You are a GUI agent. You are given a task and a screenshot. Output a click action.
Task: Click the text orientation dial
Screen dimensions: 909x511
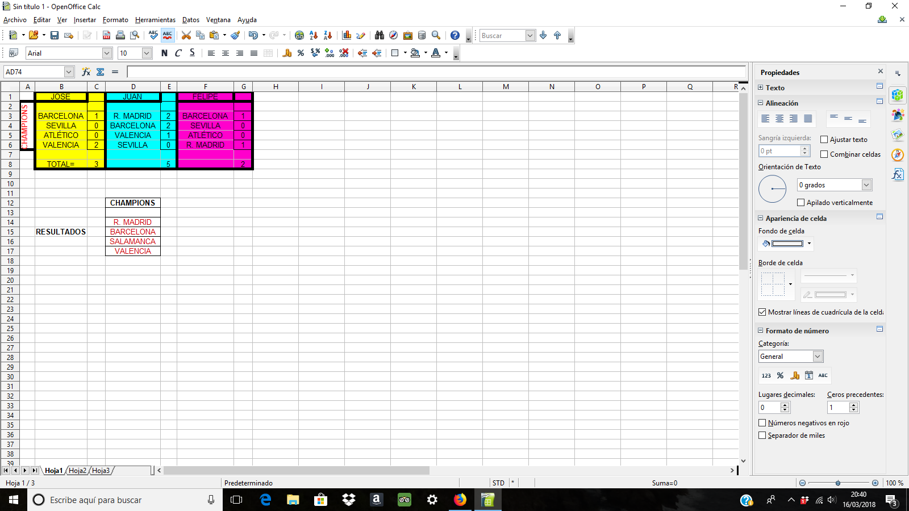(x=773, y=189)
